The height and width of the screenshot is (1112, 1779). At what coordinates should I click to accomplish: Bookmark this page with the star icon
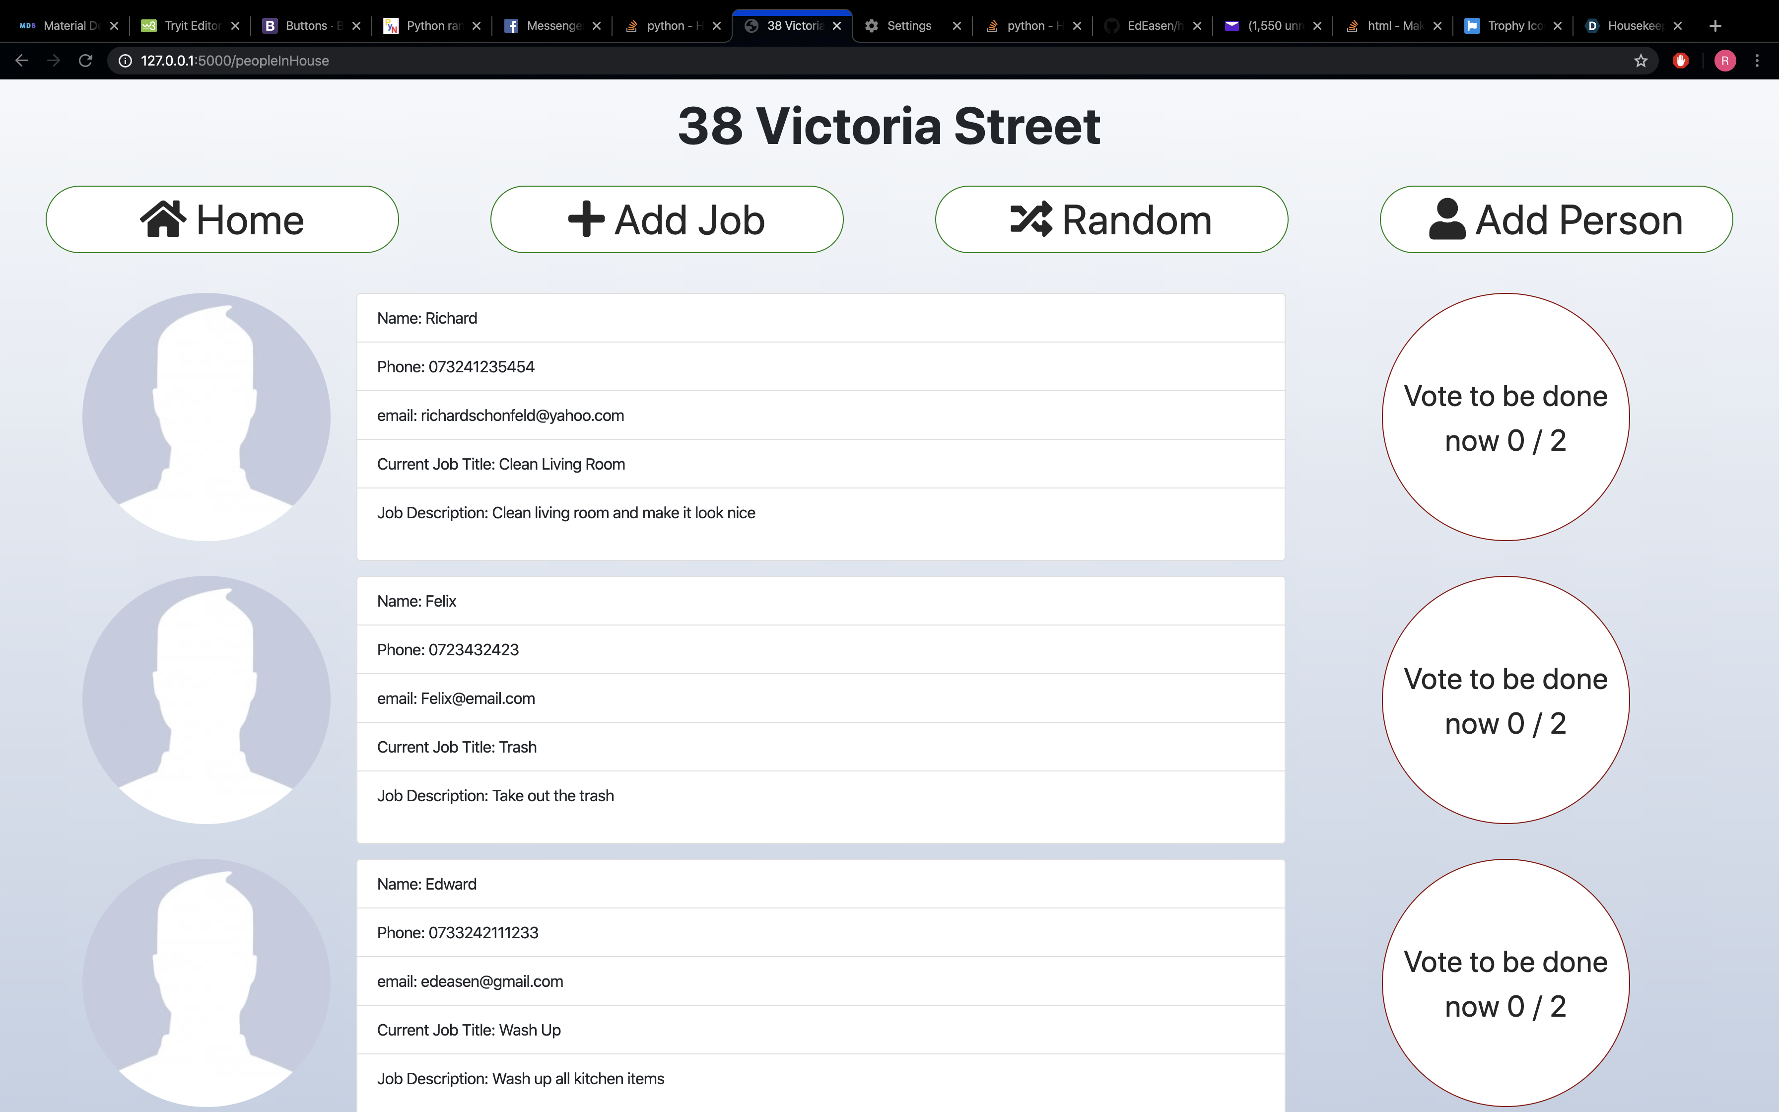click(1641, 61)
